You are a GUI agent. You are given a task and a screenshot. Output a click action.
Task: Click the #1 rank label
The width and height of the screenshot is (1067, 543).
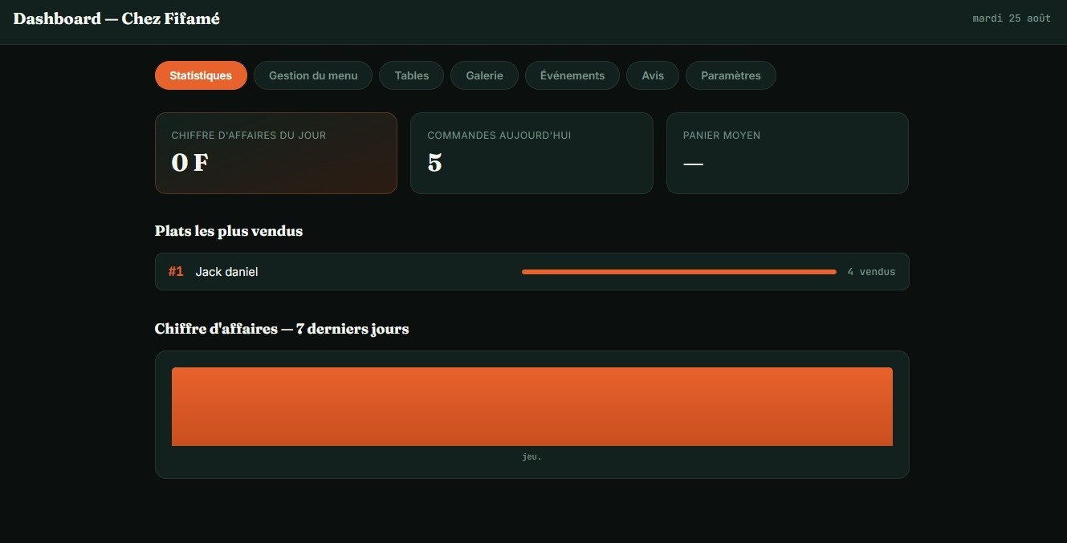tap(176, 272)
